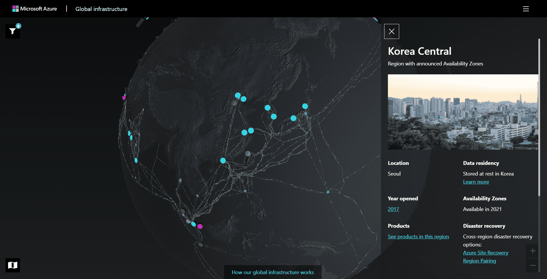This screenshot has height=279, width=547.
Task: Open the Learn more data residency link
Action: [476, 182]
